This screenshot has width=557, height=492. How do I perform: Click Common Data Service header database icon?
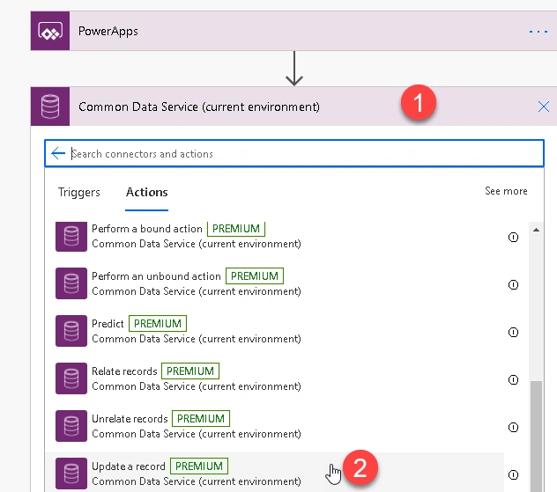click(x=50, y=106)
